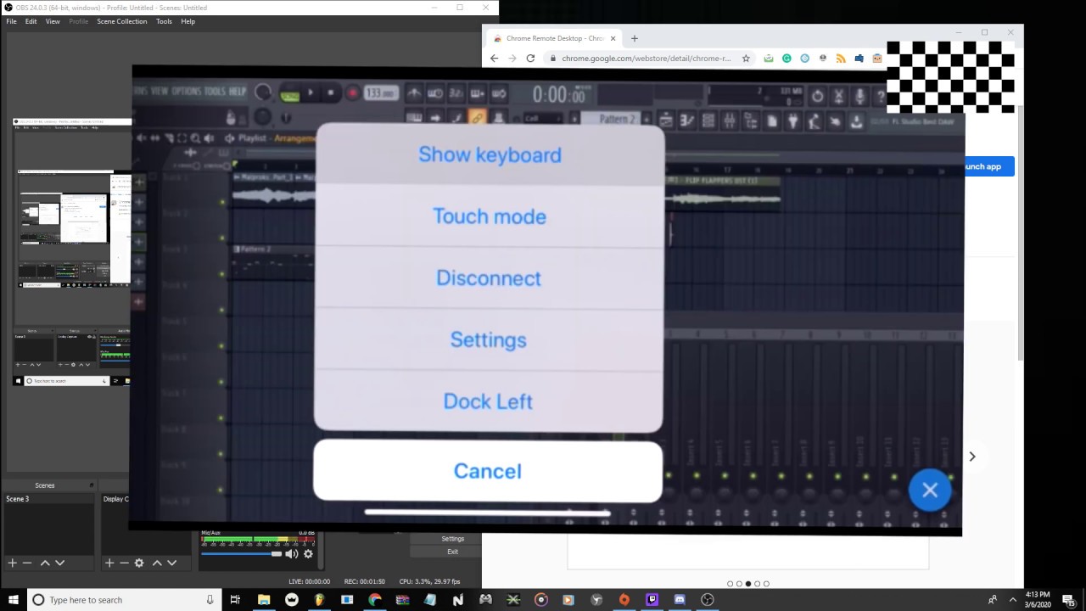Open a new Chrome tab
Screen dimensions: 1086x611
pyautogui.click(x=634, y=38)
